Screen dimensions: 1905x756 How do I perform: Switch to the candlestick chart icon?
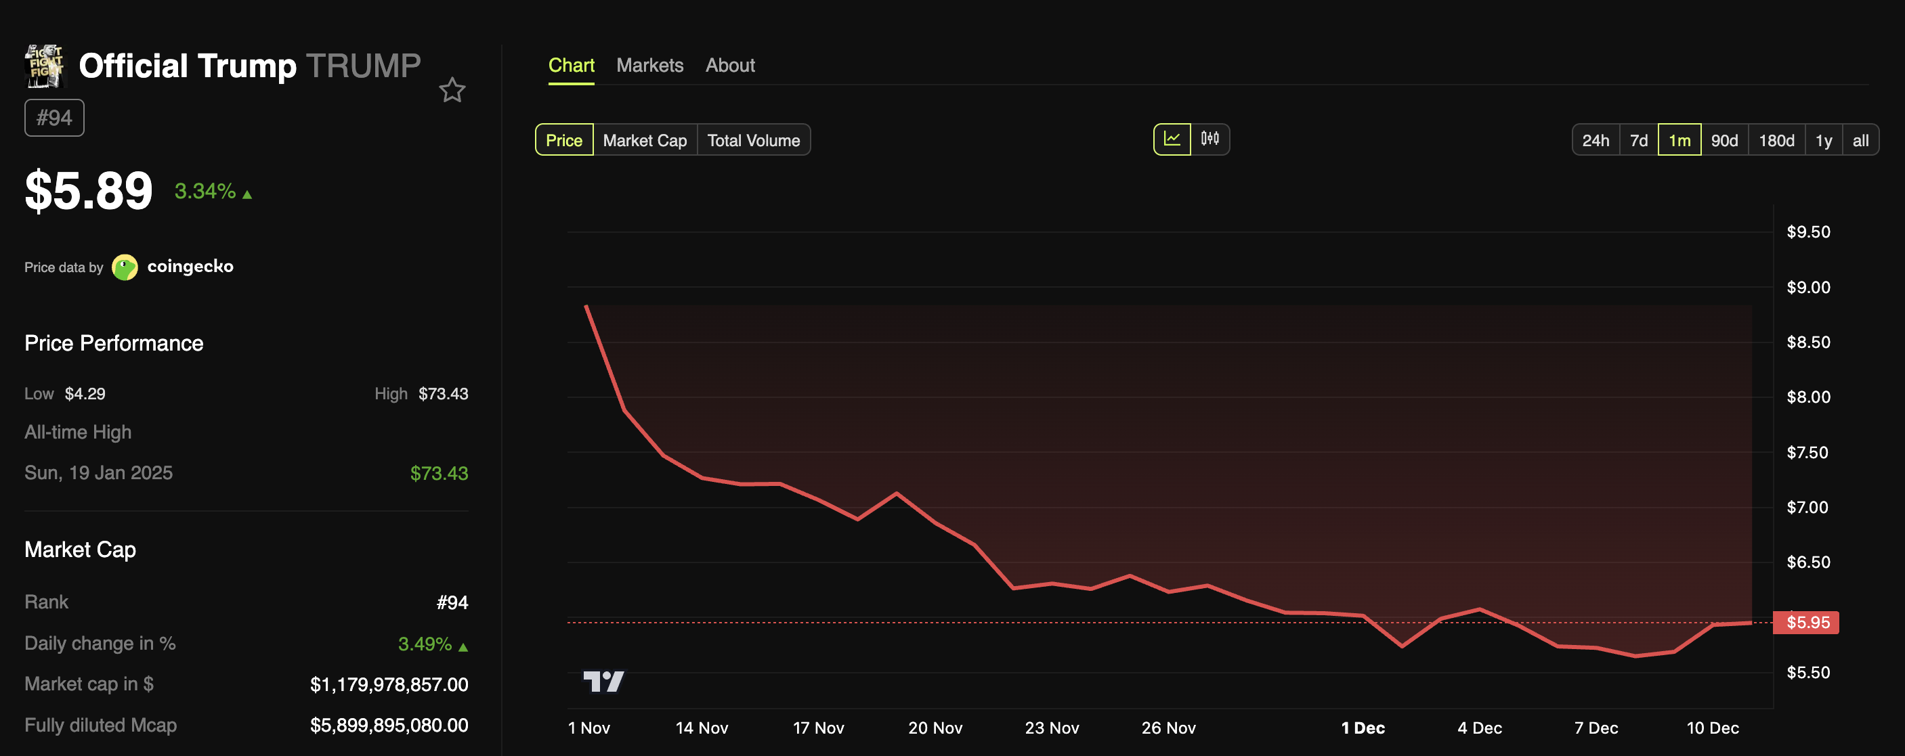click(x=1211, y=139)
